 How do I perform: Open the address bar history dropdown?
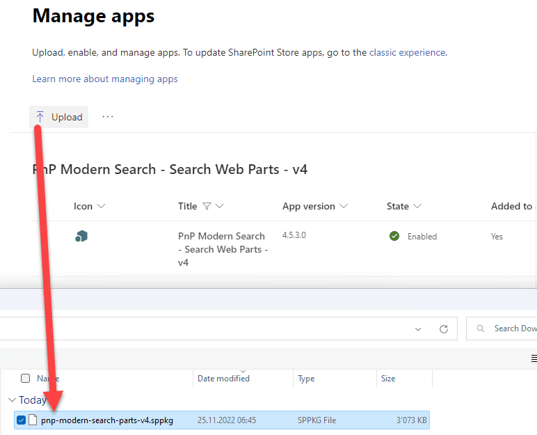(x=418, y=329)
